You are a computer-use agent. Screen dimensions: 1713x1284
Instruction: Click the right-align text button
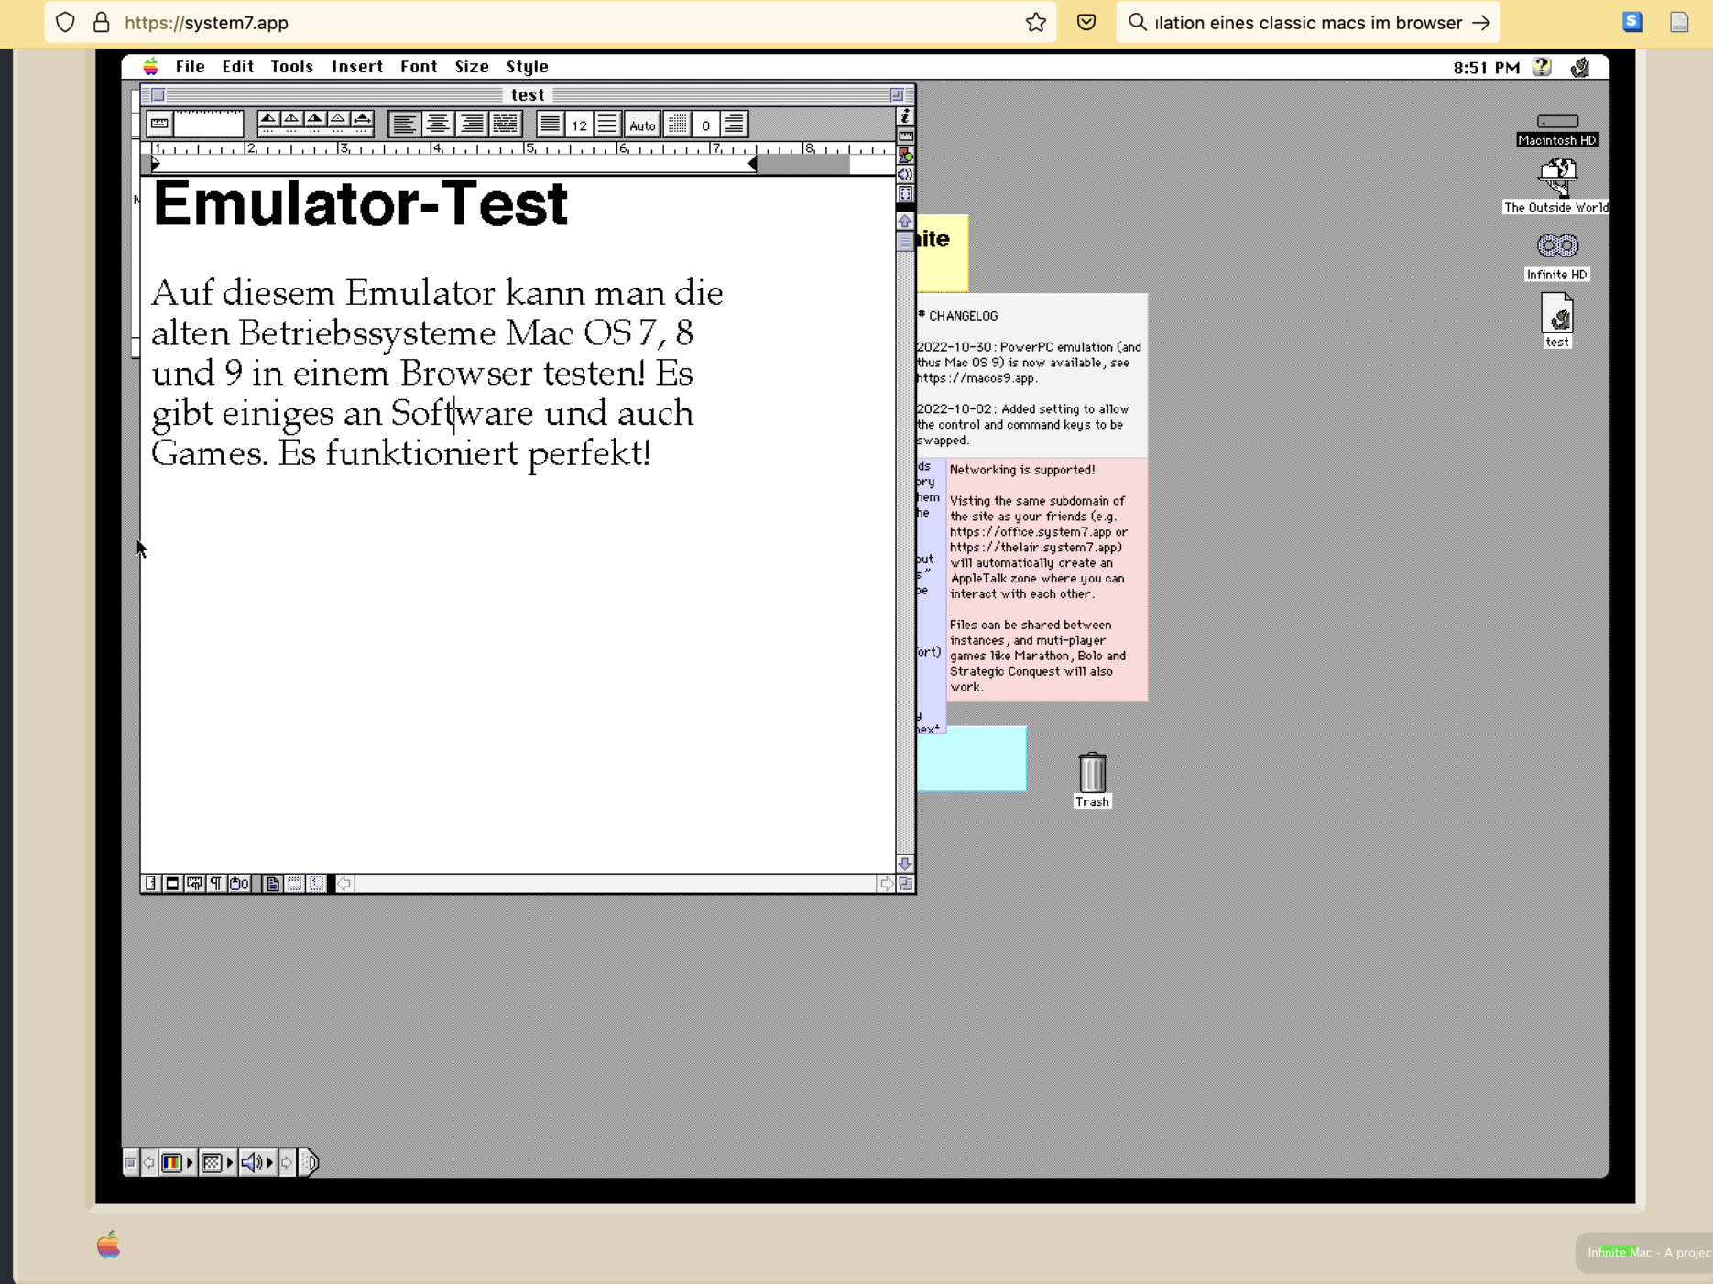click(472, 124)
